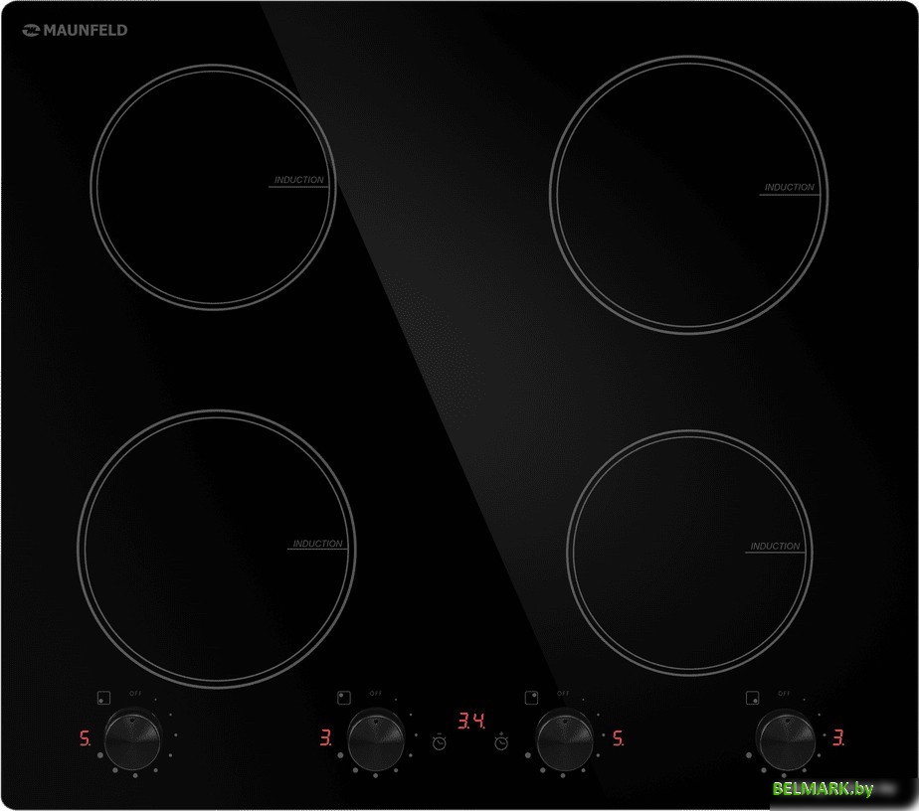This screenshot has width=919, height=811.
Task: Click the BELMARK.by watermark link
Action: [x=823, y=789]
